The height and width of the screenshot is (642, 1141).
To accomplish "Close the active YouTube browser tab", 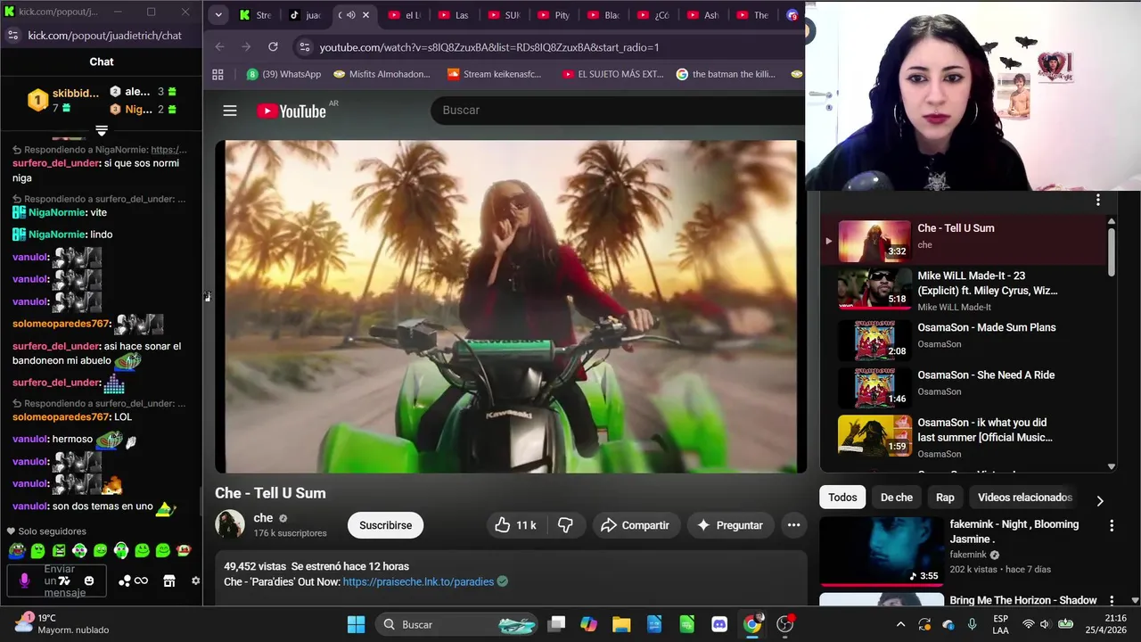I will point(365,15).
